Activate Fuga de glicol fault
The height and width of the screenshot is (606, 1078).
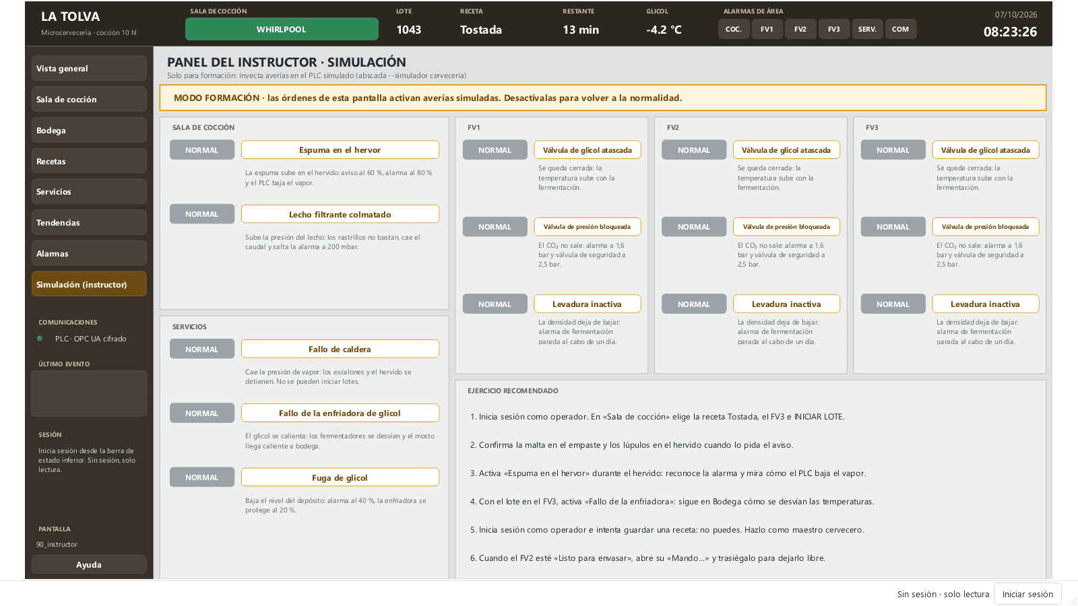click(340, 477)
